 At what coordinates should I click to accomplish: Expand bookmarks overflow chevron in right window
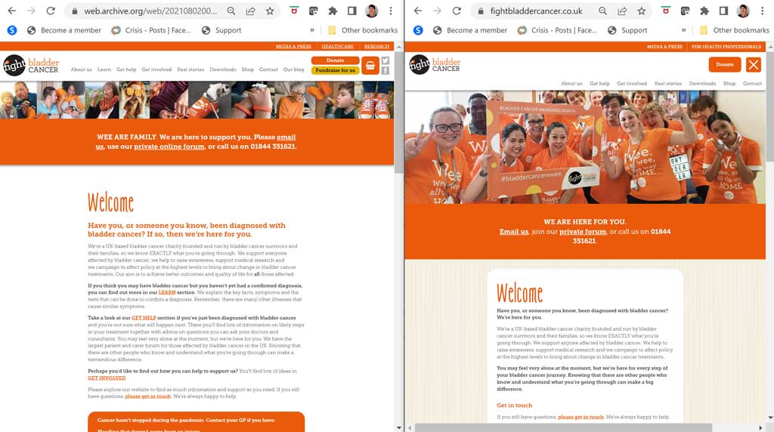tap(683, 30)
